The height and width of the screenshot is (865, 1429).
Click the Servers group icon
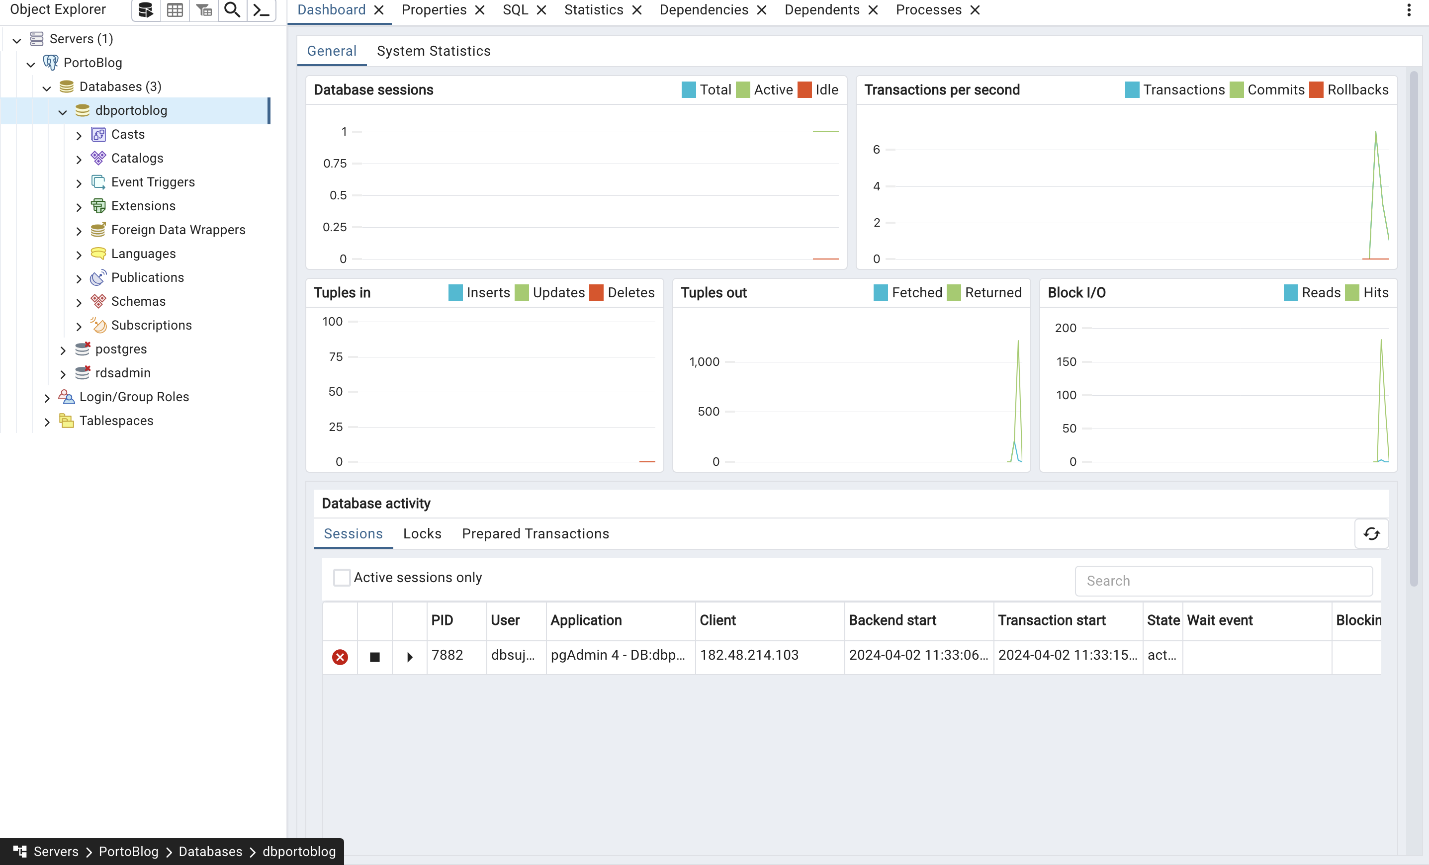point(36,39)
